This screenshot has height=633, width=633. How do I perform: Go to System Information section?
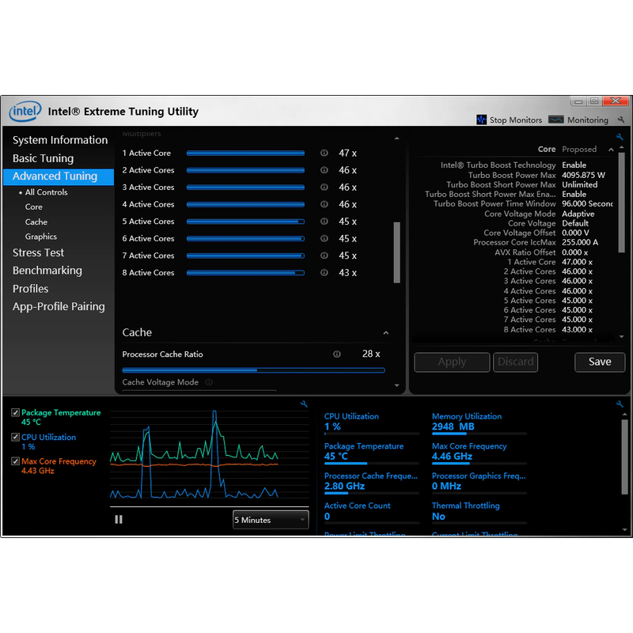click(x=60, y=140)
